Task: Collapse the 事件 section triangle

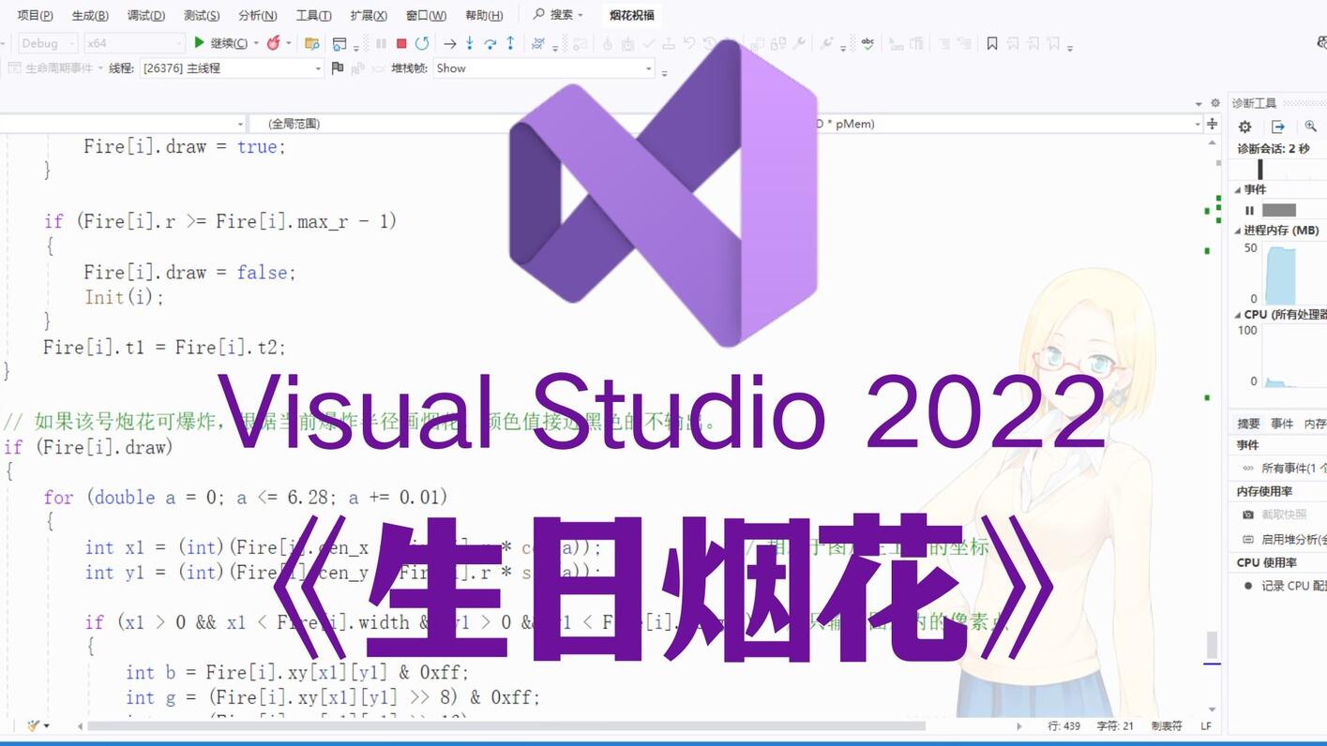Action: (x=1237, y=189)
